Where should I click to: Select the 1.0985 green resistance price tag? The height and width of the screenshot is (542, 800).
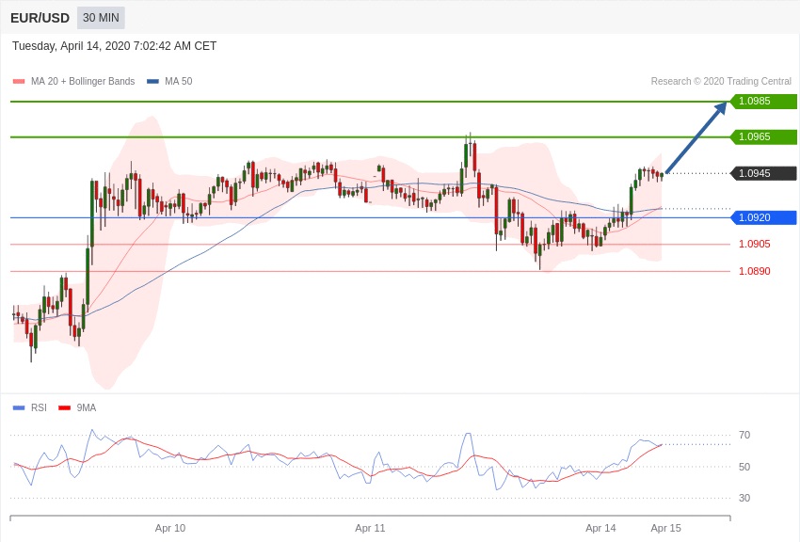coord(763,101)
